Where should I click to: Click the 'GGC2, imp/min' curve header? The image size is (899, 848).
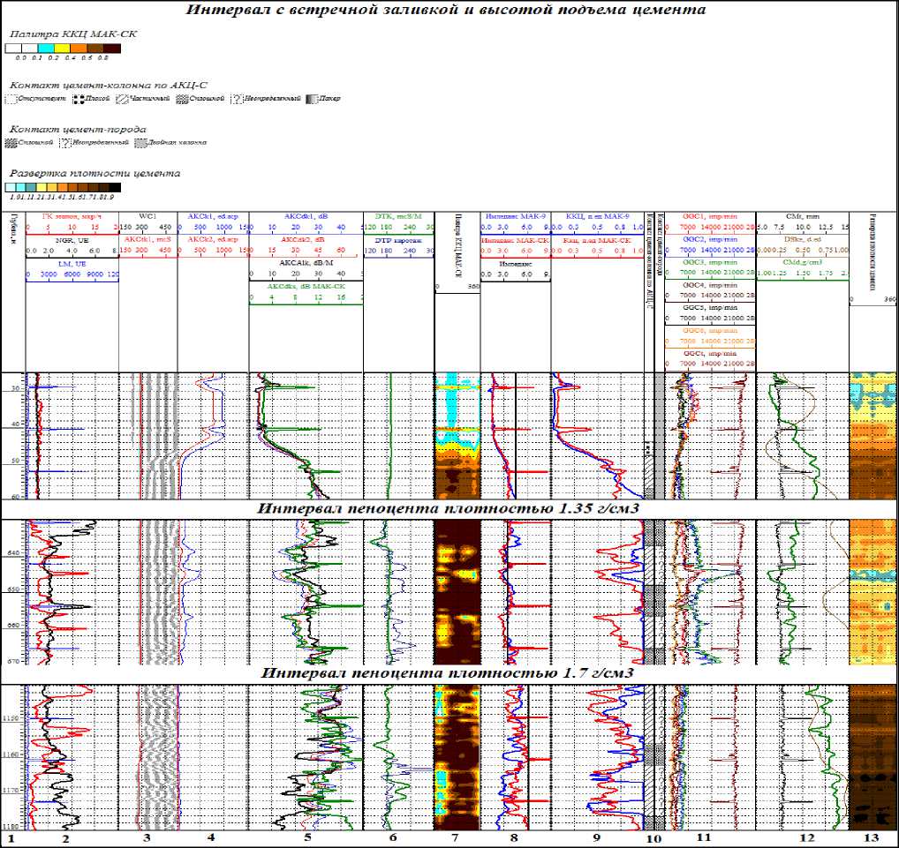[710, 239]
